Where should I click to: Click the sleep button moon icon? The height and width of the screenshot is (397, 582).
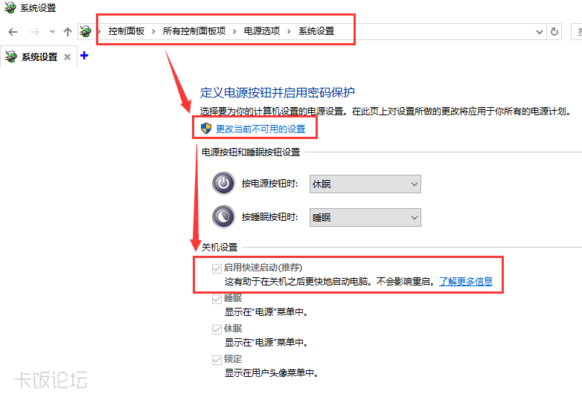[223, 216]
